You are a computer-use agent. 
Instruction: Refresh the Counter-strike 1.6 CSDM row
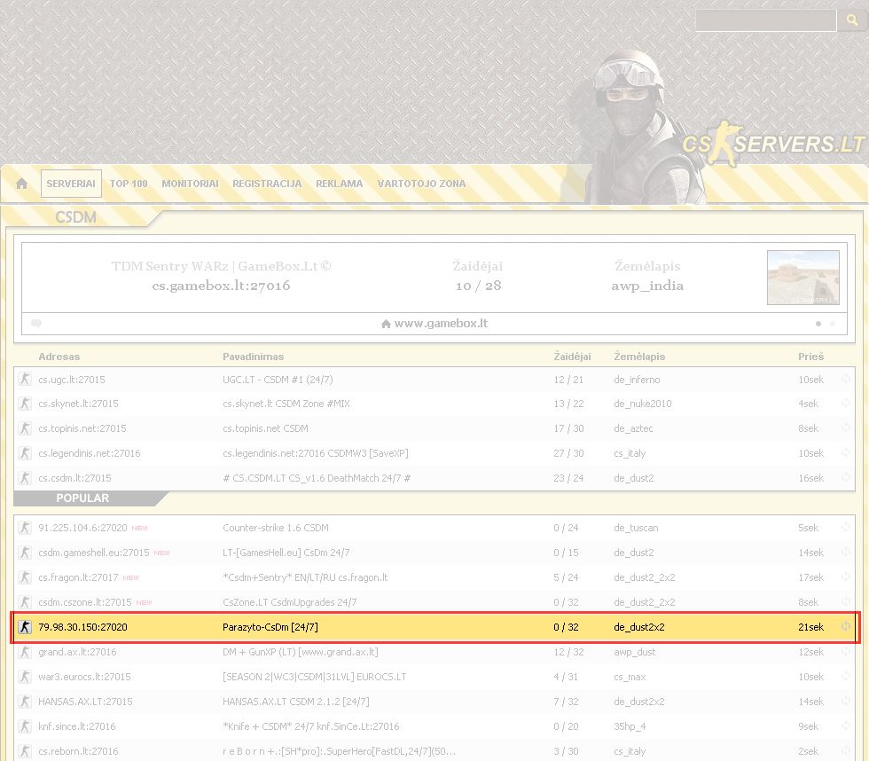[846, 528]
